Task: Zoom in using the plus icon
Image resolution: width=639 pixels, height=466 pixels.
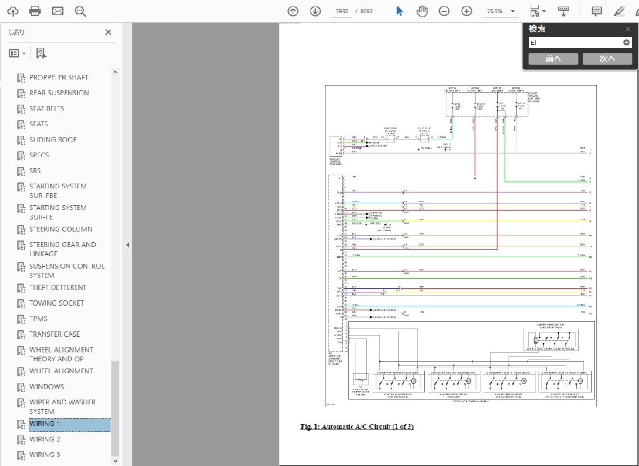Action: [467, 11]
